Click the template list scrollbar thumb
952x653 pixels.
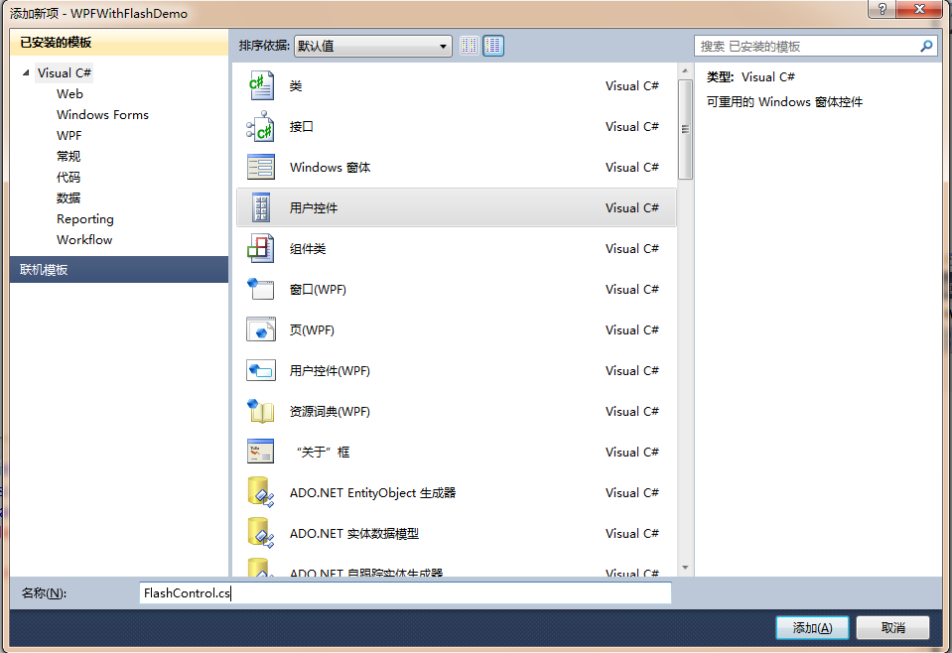click(686, 130)
